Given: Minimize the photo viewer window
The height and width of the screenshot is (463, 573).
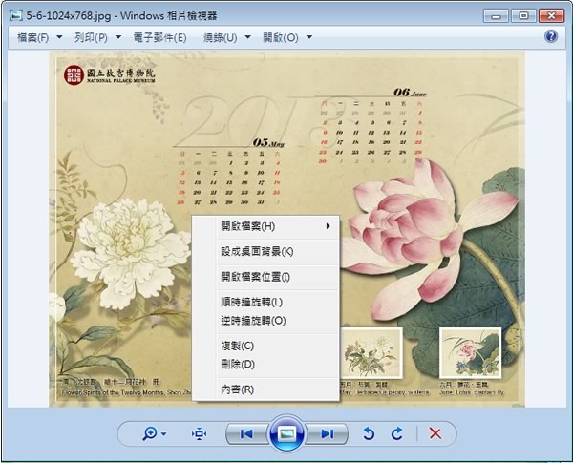Looking at the screenshot, I should [496, 15].
